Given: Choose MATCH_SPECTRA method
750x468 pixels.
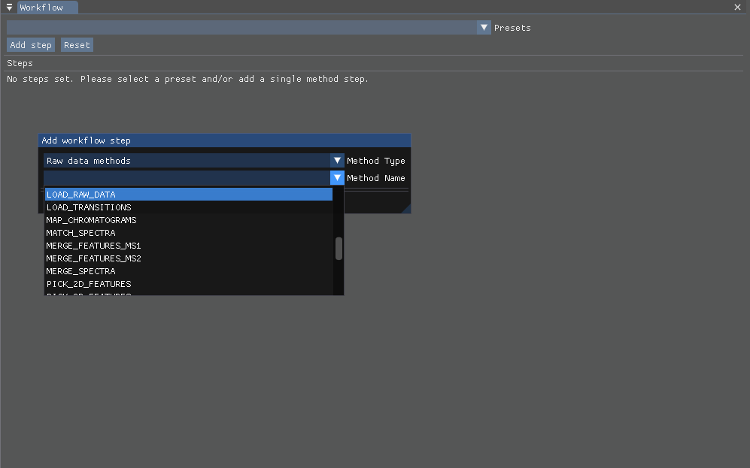Looking at the screenshot, I should coord(189,233).
